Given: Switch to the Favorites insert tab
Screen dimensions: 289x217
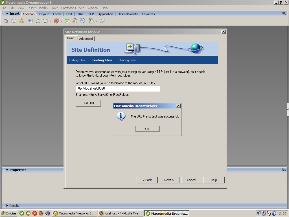Looking at the screenshot, I should point(148,14).
